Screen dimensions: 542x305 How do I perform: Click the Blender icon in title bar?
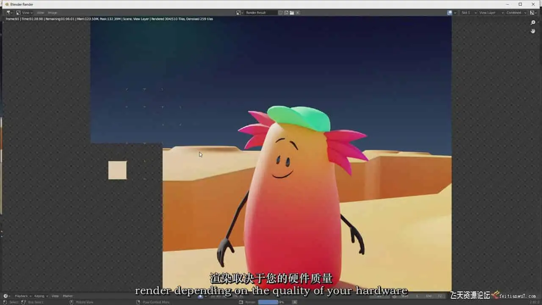(x=7, y=4)
